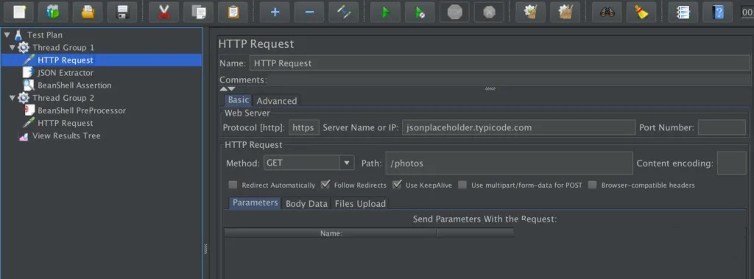
Task: Click the Clear All results icon
Action: tap(565, 12)
